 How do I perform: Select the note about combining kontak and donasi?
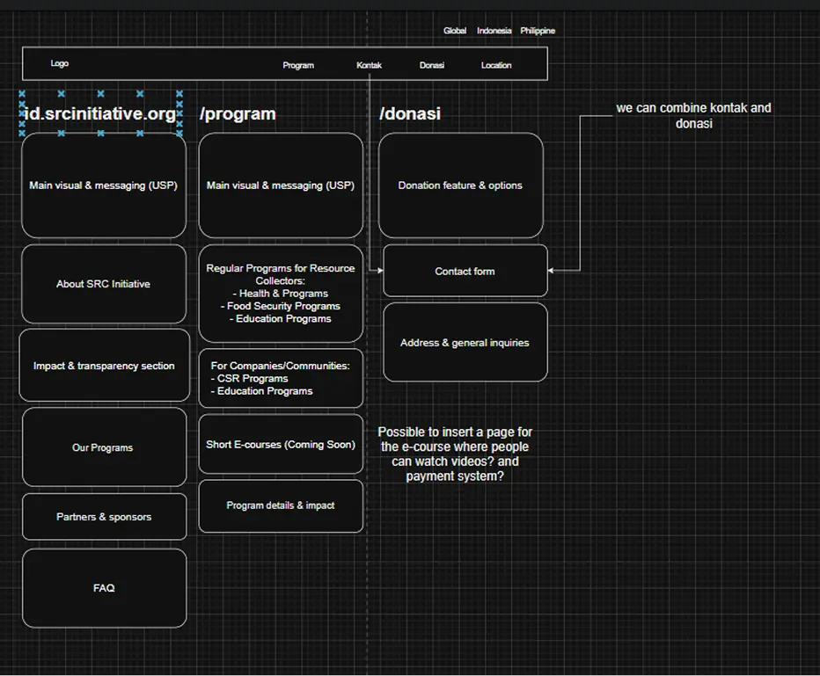click(x=694, y=116)
